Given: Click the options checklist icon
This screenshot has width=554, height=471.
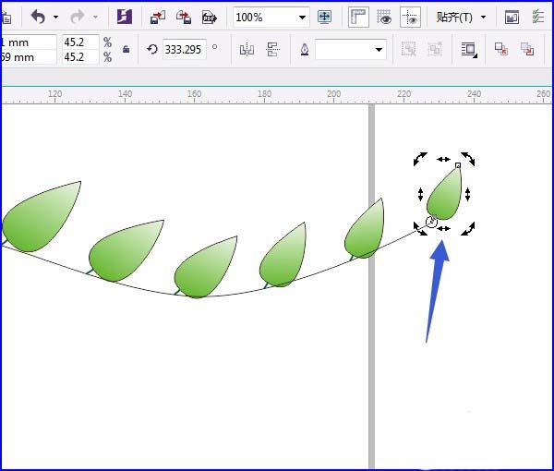Looking at the screenshot, I should (537, 17).
